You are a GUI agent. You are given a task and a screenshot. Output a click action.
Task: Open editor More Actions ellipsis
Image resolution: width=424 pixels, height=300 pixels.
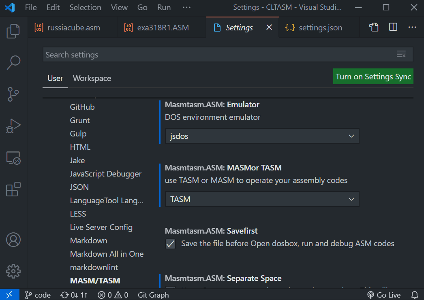[412, 27]
